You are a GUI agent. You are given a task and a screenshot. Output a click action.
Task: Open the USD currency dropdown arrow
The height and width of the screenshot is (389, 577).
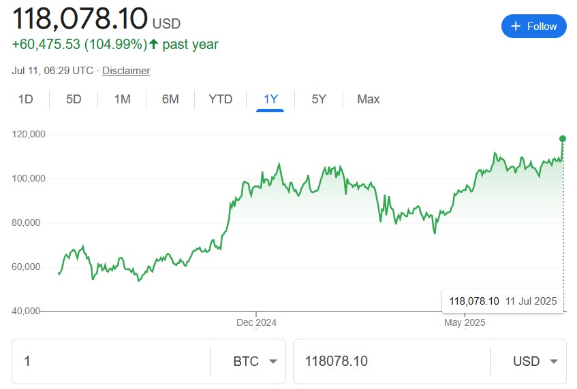(x=553, y=361)
